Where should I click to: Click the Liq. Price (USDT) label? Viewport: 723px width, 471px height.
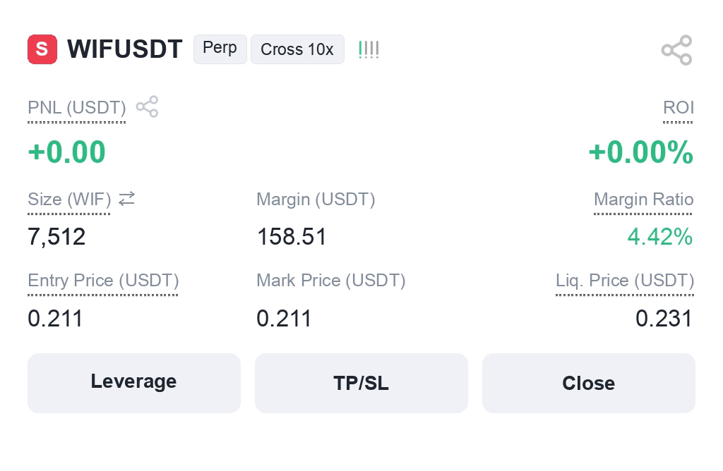point(625,281)
